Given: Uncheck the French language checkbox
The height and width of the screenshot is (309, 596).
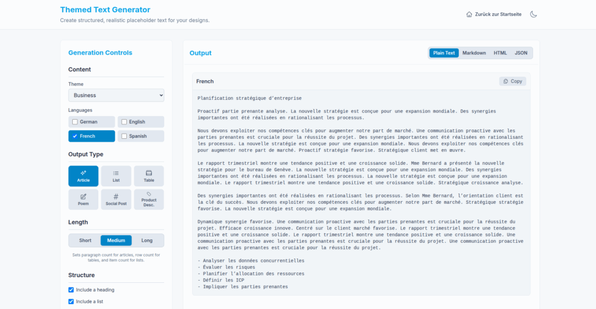Looking at the screenshot, I should point(75,136).
